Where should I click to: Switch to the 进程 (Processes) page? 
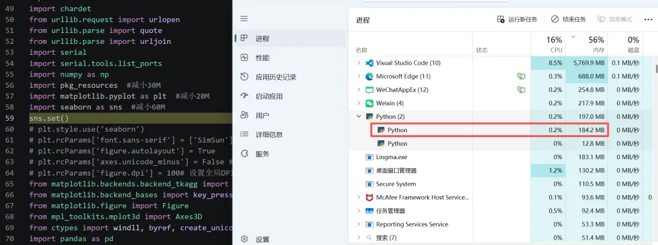[263, 38]
